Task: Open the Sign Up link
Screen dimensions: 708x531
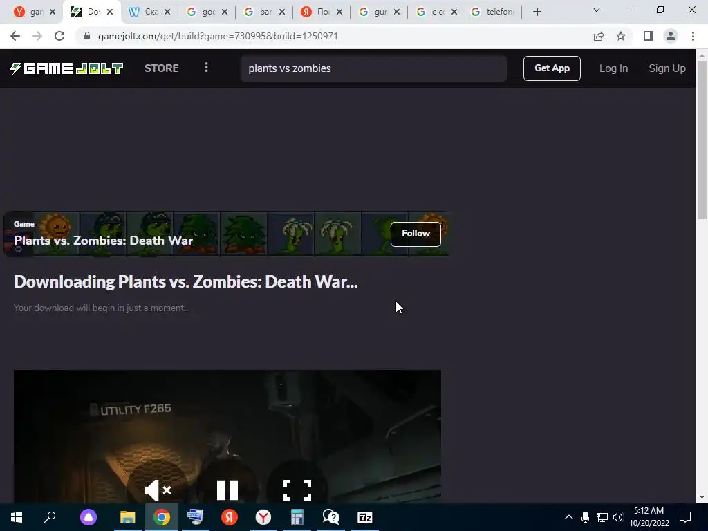Action: point(667,68)
